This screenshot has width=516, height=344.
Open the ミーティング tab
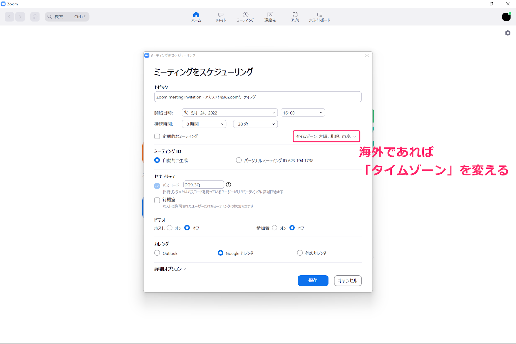[x=245, y=17]
